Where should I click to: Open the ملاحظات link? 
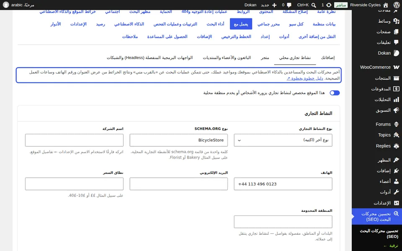130,36
